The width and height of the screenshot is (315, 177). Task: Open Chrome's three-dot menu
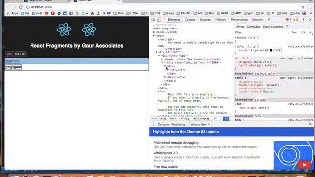tap(310, 7)
